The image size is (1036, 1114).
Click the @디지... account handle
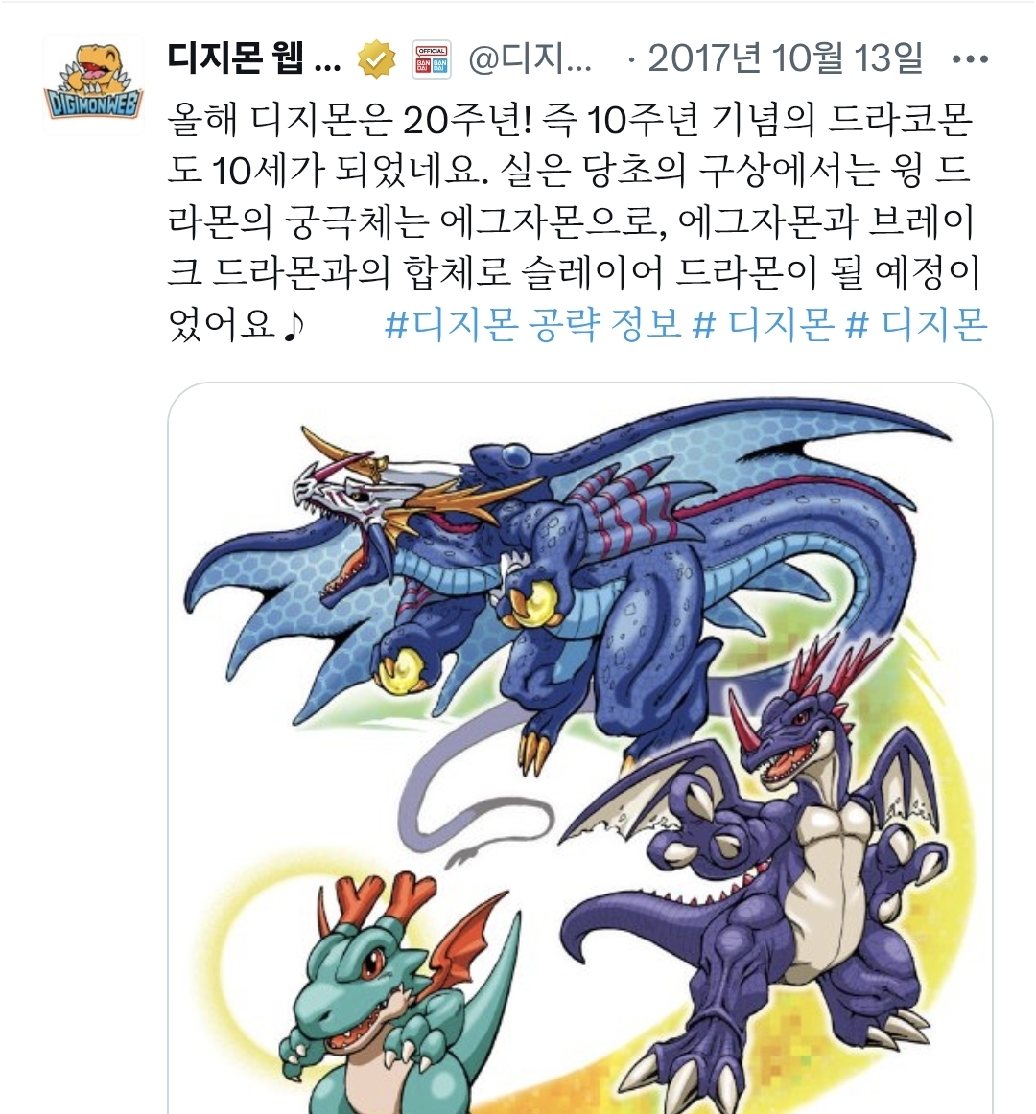(x=530, y=59)
